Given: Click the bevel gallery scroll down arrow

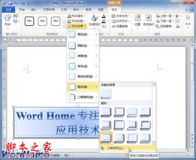Looking at the screenshot, I should pyautogui.click(x=154, y=142).
